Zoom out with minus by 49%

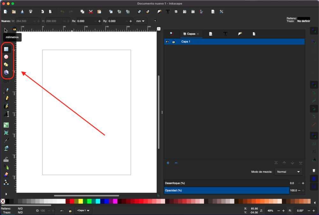278,211
